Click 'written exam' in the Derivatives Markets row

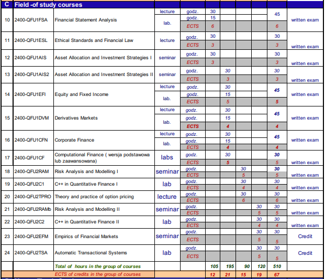tap(305, 118)
